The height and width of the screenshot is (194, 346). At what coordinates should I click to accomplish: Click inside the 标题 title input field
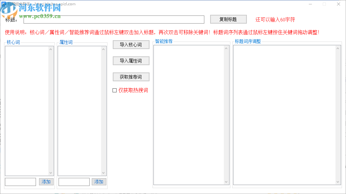click(x=114, y=19)
